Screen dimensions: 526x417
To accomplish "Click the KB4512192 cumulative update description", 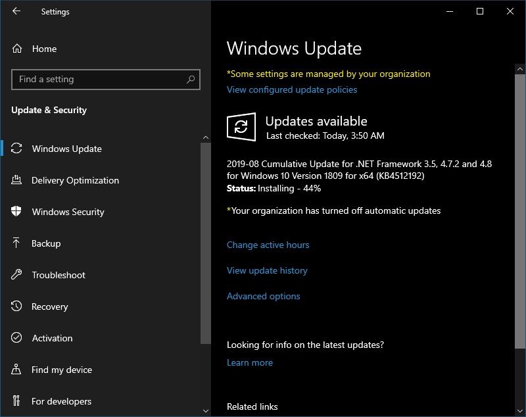I will pos(359,170).
